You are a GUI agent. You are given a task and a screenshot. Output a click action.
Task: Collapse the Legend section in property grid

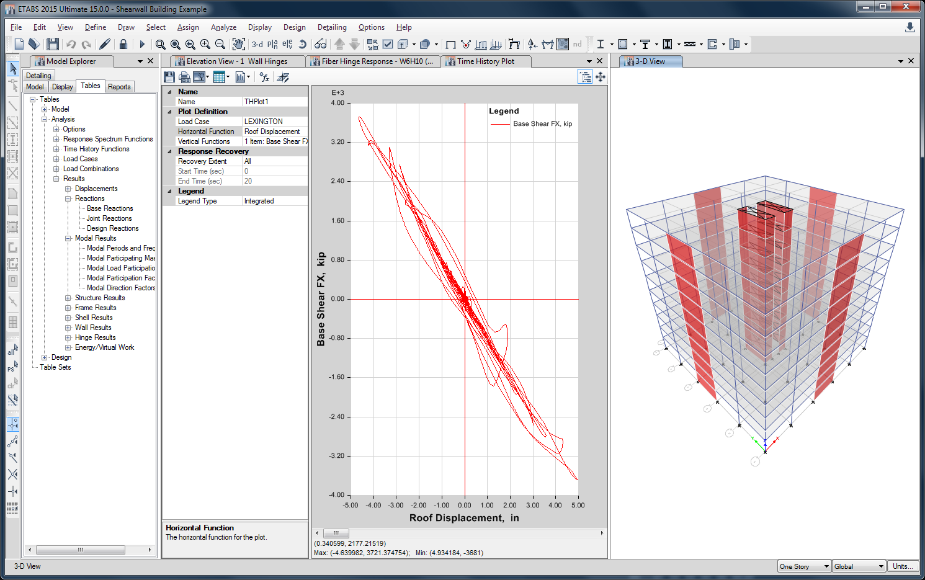coord(169,191)
